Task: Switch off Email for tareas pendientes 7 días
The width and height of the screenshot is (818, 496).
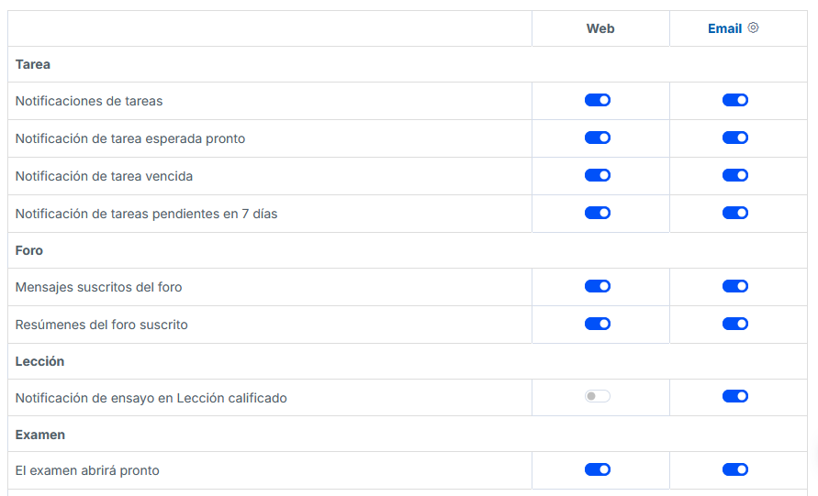Action: coord(735,213)
